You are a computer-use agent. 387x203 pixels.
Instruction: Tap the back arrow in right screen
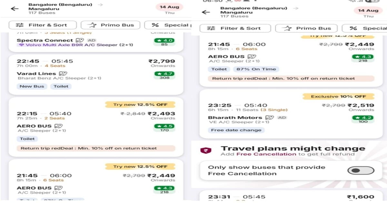(206, 12)
